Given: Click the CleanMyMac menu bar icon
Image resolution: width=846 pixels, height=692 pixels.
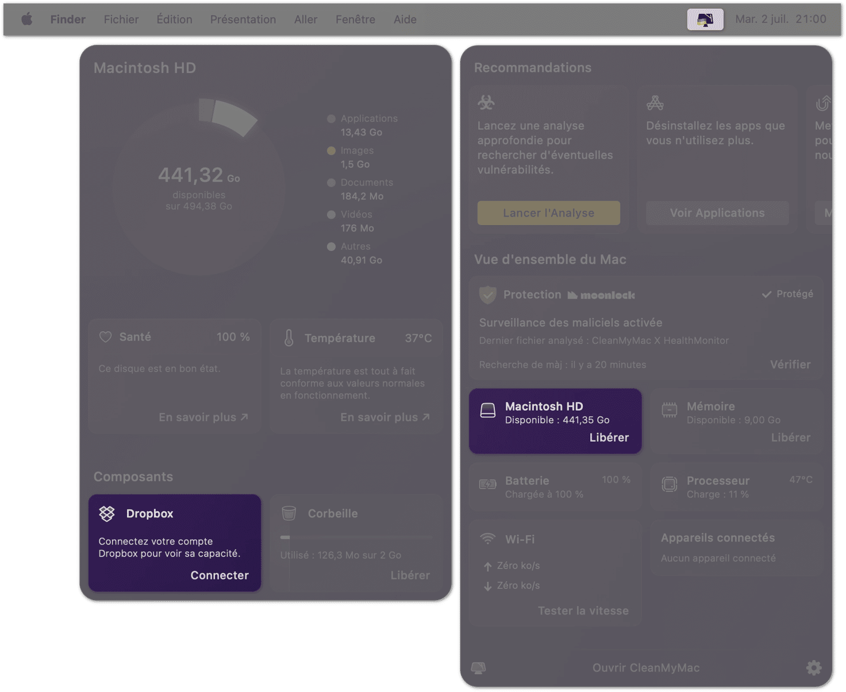Looking at the screenshot, I should tap(705, 20).
